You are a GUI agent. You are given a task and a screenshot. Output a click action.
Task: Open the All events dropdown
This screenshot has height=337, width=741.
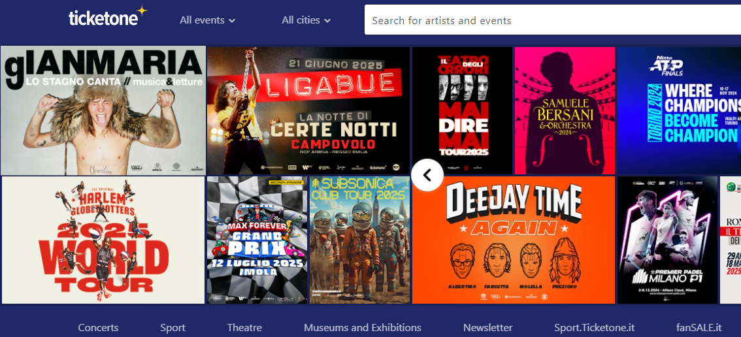pos(207,20)
